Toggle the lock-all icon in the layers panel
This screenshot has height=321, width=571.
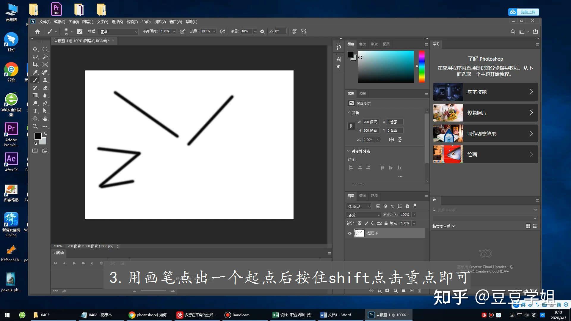point(386,223)
